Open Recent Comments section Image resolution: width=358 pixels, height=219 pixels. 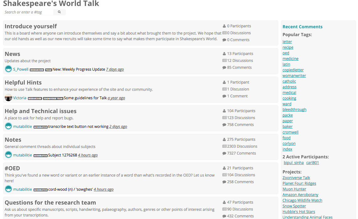[302, 27]
